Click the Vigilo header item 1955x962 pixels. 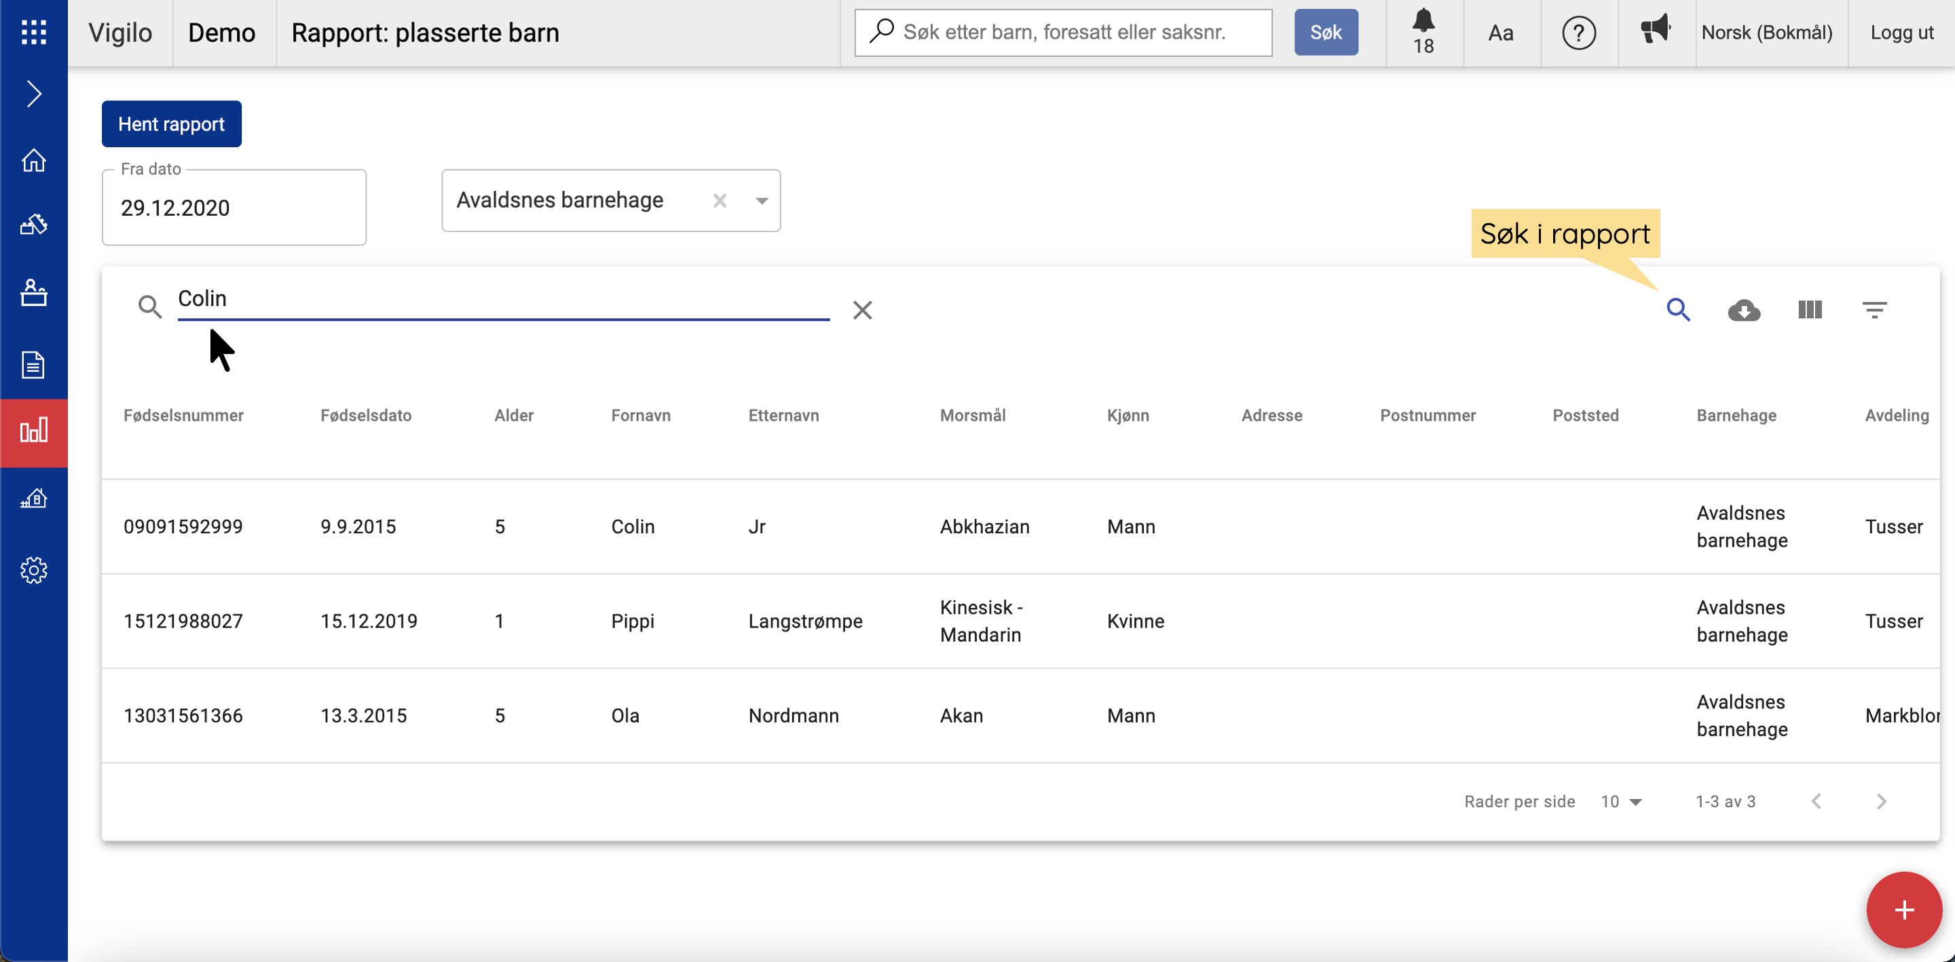(x=120, y=33)
